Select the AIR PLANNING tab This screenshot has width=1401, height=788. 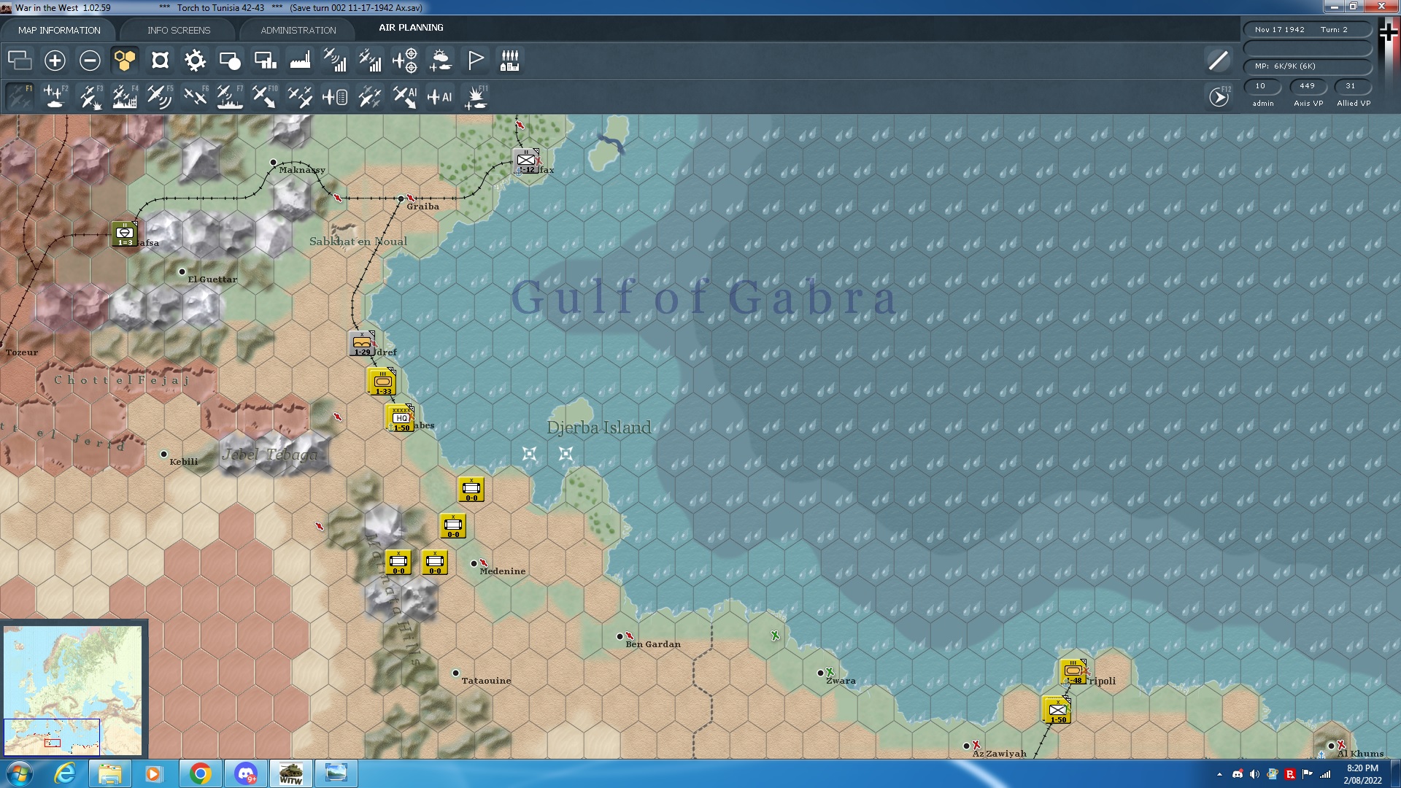411,28
